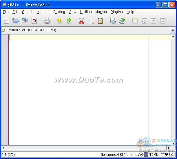Paste from clipboard icon
This screenshot has height=159, width=177.
pyautogui.click(x=100, y=21)
